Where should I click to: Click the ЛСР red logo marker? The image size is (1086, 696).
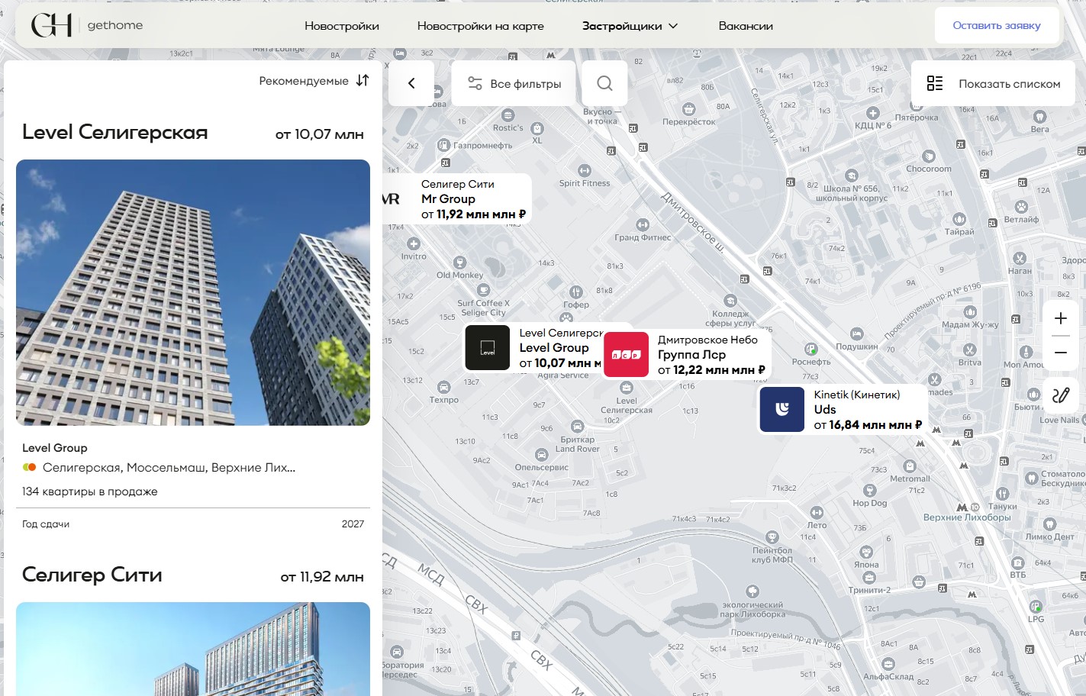pyautogui.click(x=626, y=354)
